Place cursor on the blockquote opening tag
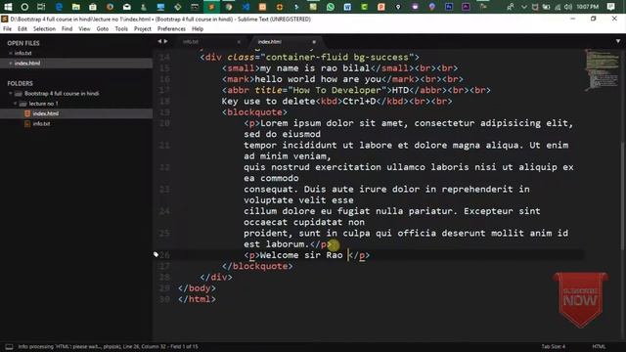The width and height of the screenshot is (626, 352). pyautogui.click(x=254, y=112)
